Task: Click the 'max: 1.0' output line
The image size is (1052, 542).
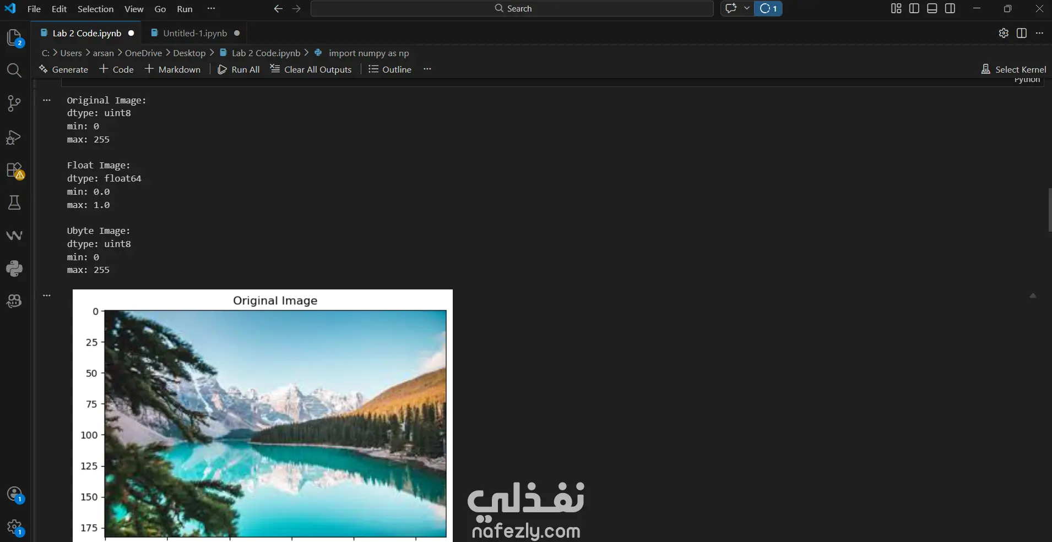Action: click(88, 205)
